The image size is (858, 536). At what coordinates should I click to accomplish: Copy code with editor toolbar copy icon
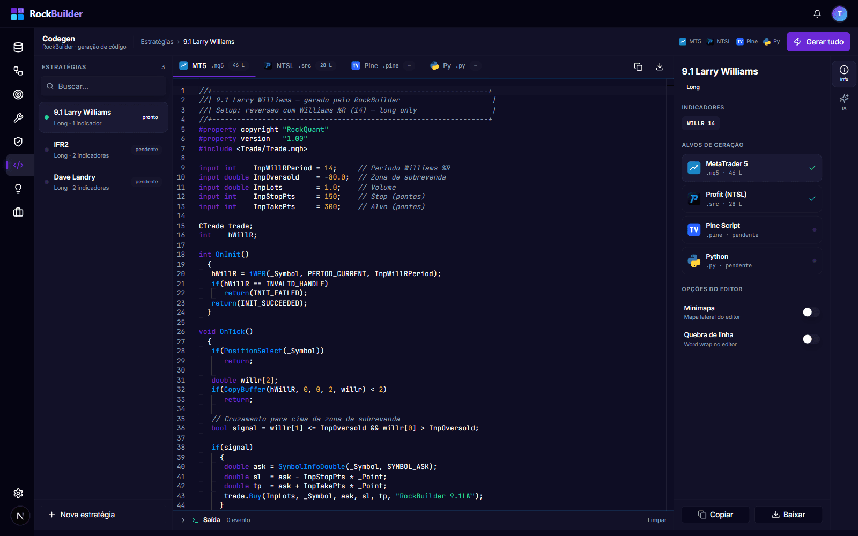tap(638, 66)
